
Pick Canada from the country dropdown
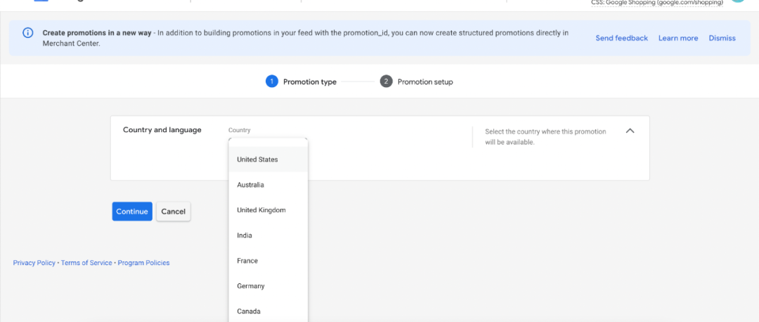[249, 311]
